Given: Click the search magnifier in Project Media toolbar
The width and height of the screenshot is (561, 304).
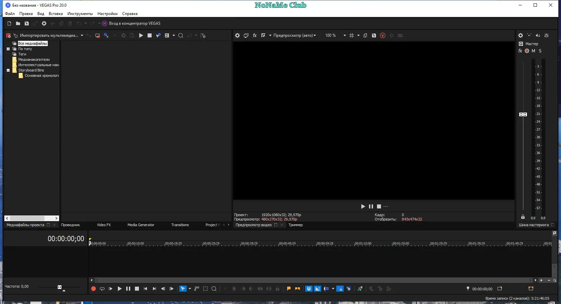Looking at the screenshot, I should pos(181,35).
